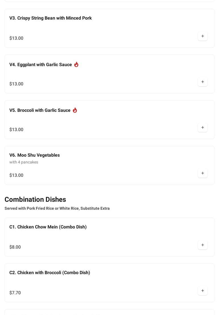Click the Combination Dishes section heading
Screen dimensions: 219x315
click(x=35, y=199)
